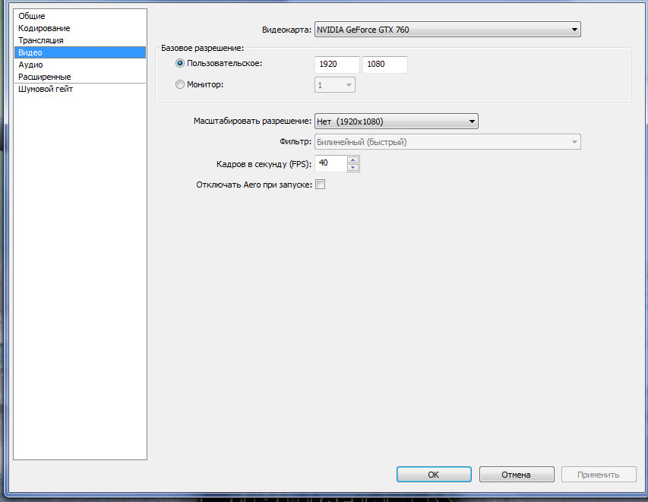Toggle Отключать Aero при запуске checkbox
The width and height of the screenshot is (648, 502).
321,185
